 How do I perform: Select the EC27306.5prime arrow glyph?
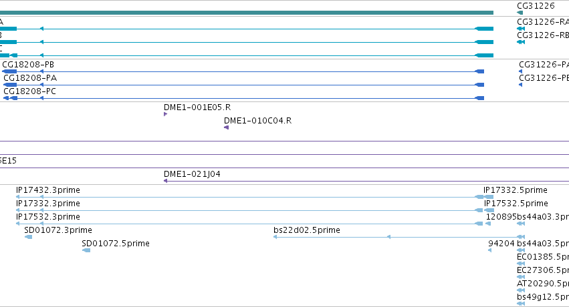521,277
